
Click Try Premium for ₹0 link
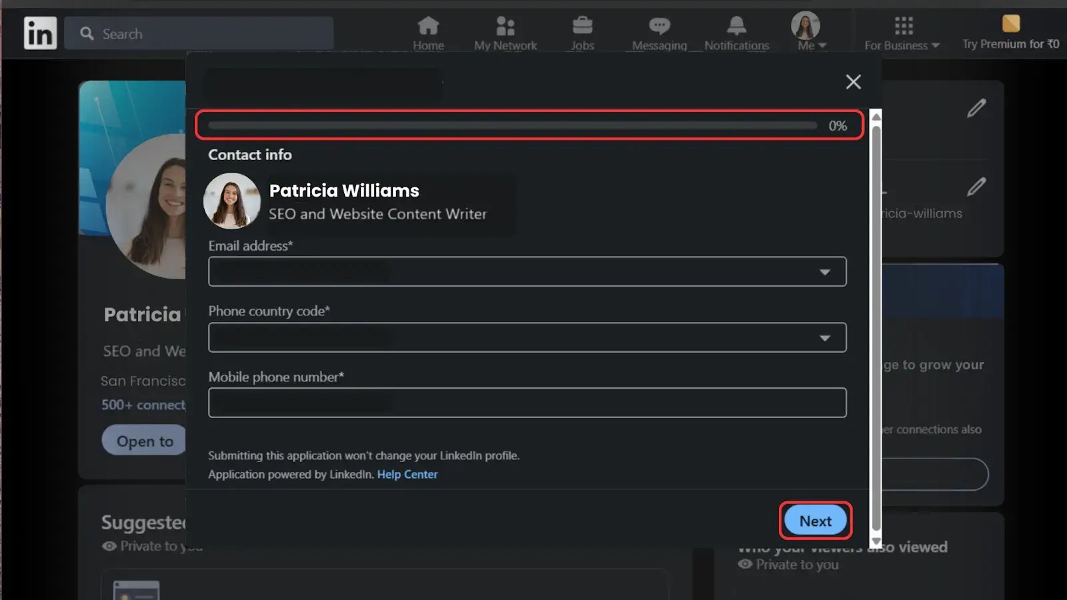(1010, 44)
